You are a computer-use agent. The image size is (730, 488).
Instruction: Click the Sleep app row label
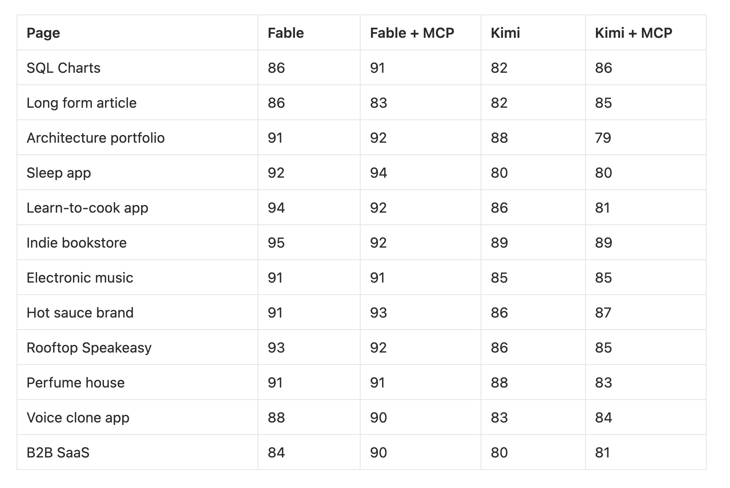[x=59, y=173]
